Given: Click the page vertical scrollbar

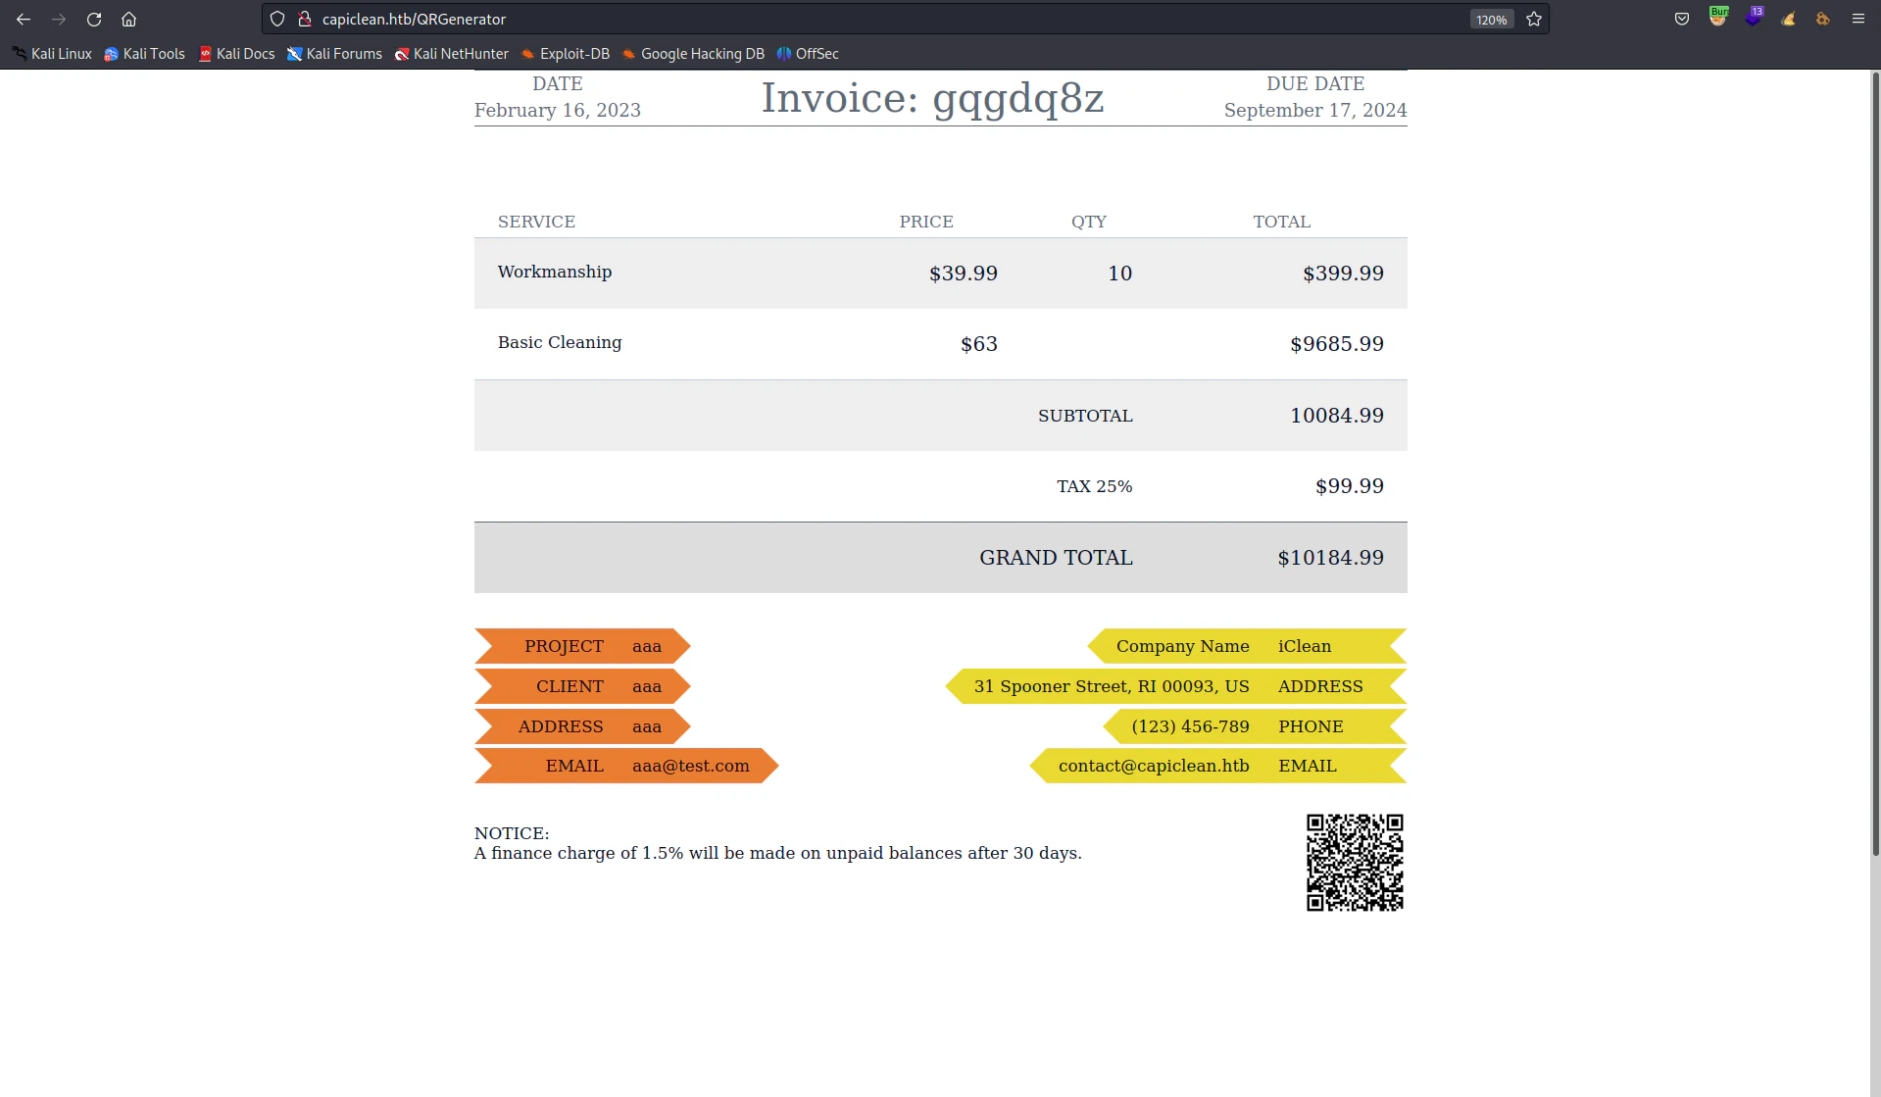Looking at the screenshot, I should [1874, 464].
